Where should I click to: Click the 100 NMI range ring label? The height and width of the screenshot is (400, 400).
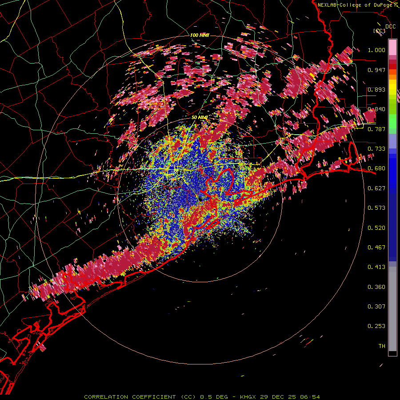[200, 35]
